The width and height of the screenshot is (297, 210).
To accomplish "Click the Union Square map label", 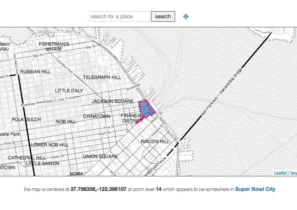I will [100, 156].
